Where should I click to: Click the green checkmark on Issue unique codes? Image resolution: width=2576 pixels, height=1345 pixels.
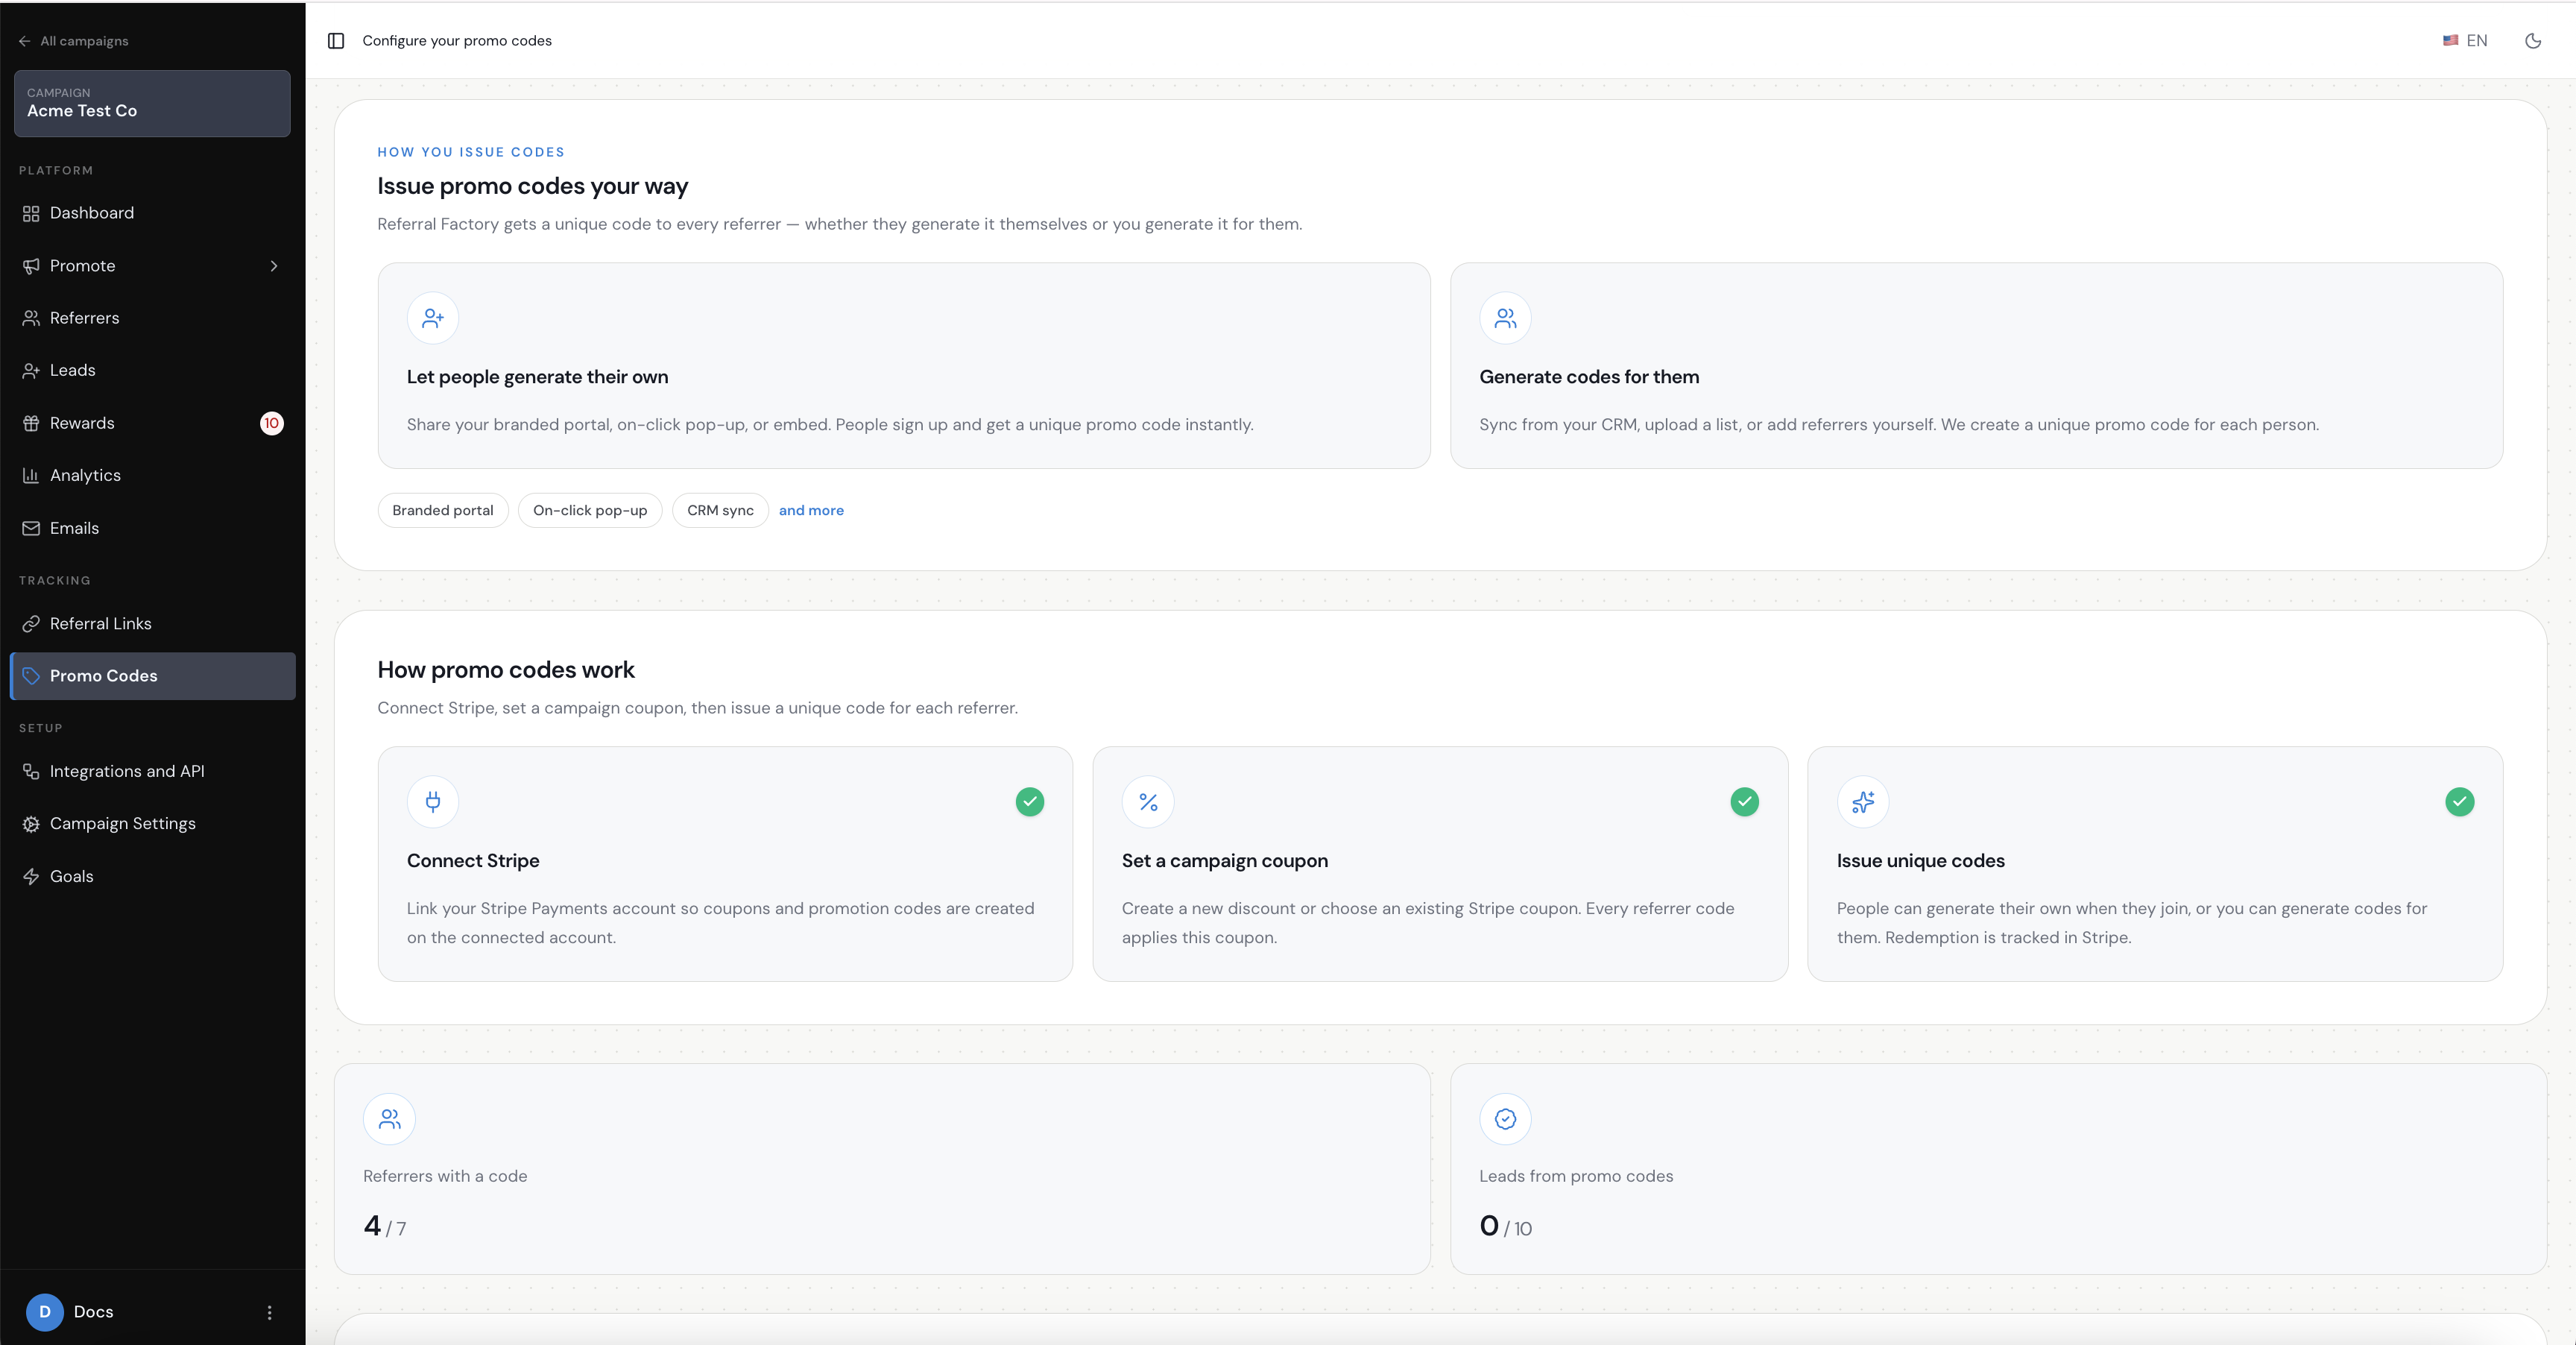click(2460, 802)
